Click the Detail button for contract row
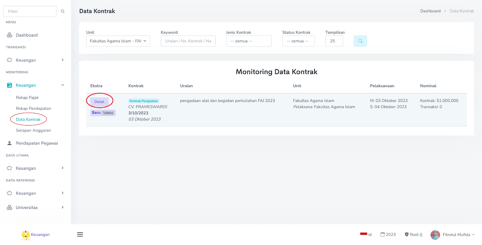 (99, 102)
